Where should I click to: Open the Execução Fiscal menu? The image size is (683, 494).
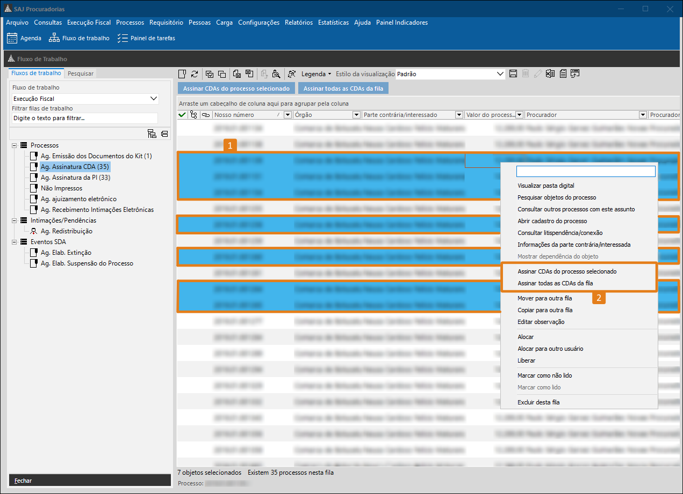(89, 23)
